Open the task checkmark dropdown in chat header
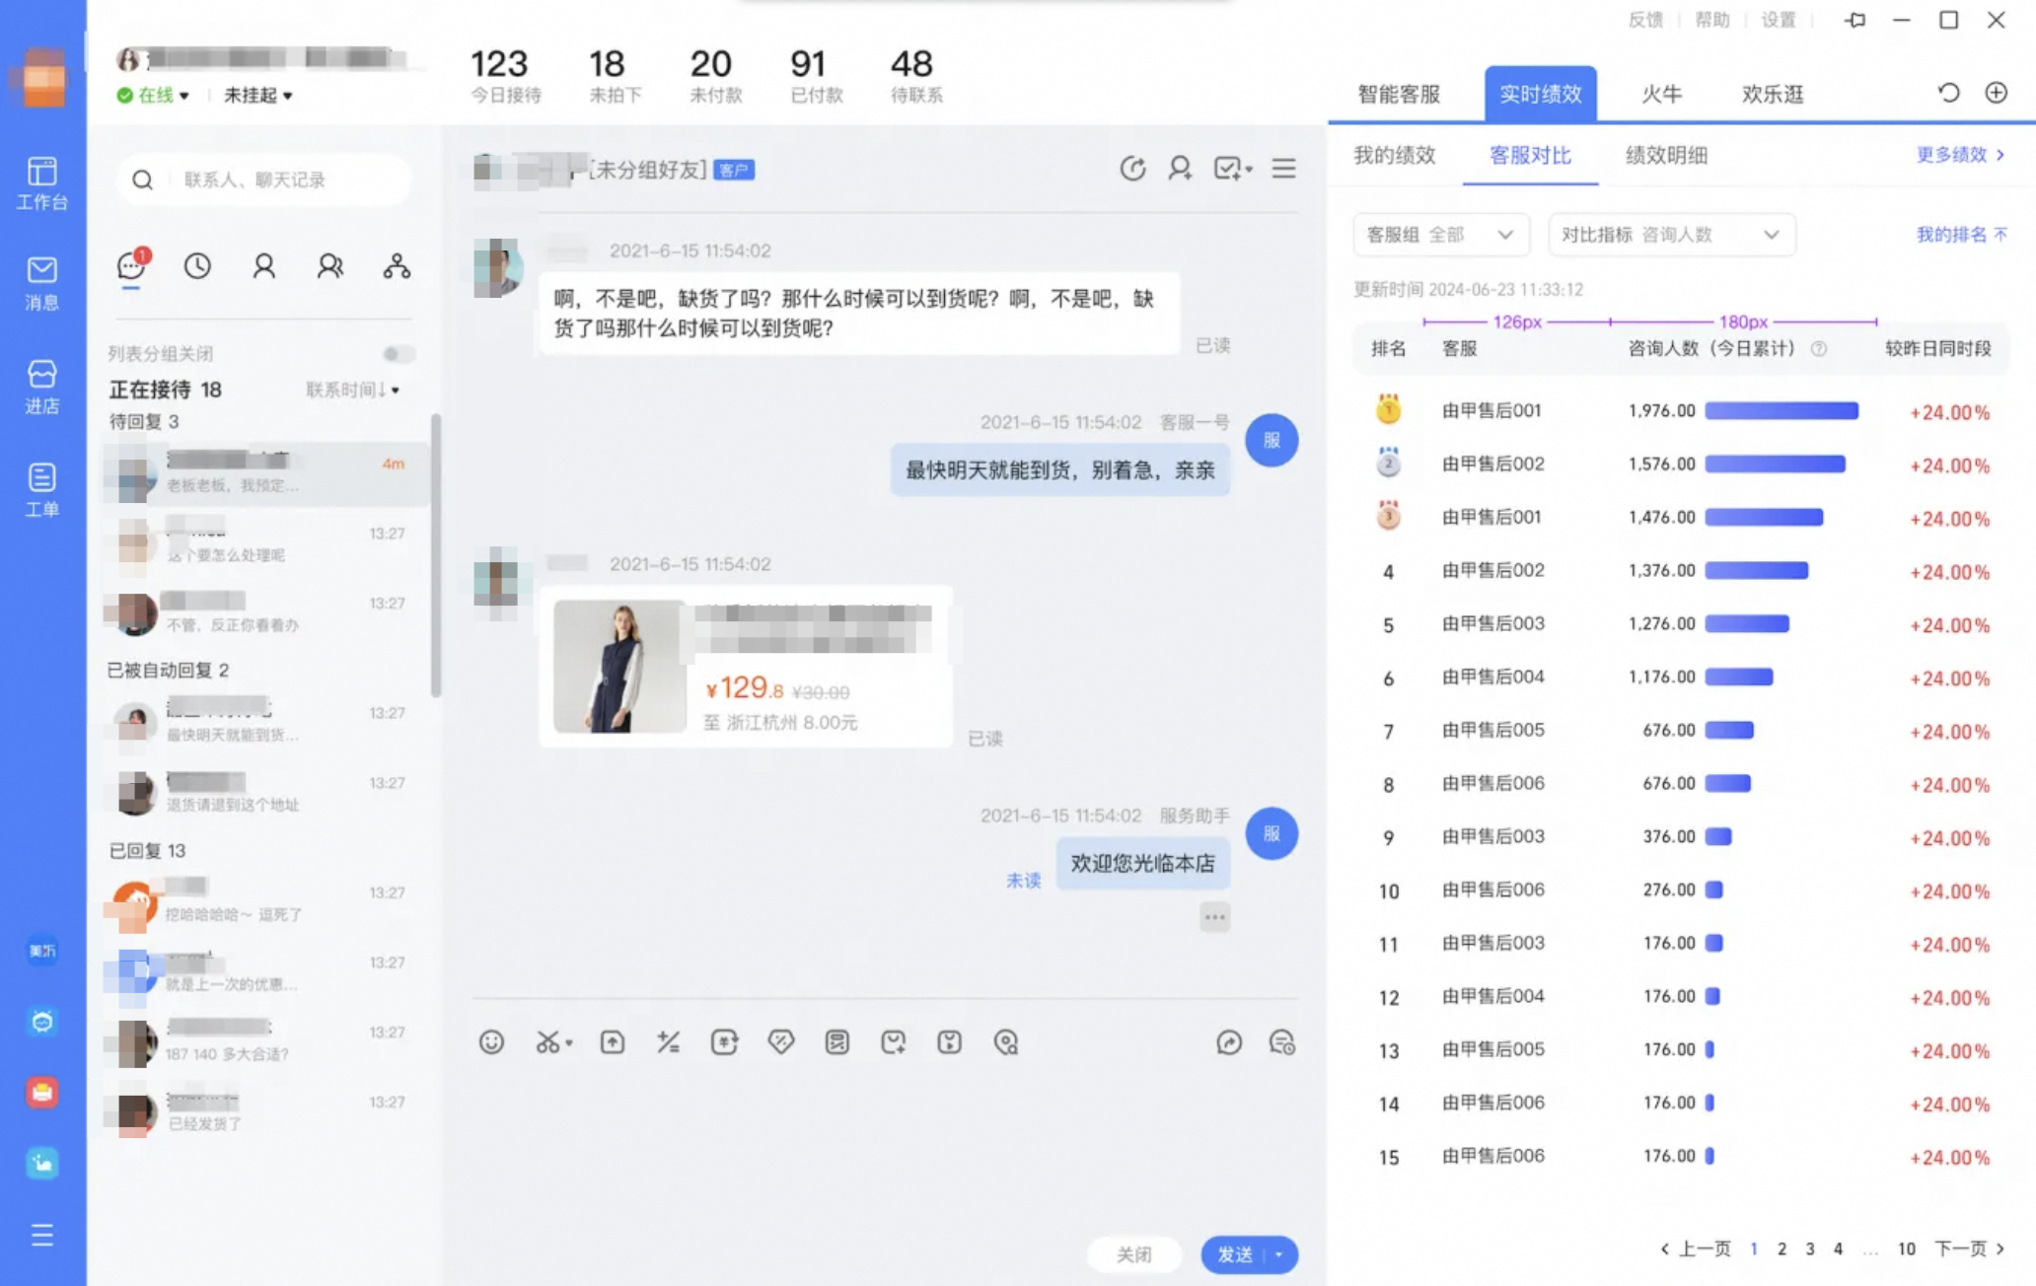The width and height of the screenshot is (2036, 1286). coord(1233,169)
